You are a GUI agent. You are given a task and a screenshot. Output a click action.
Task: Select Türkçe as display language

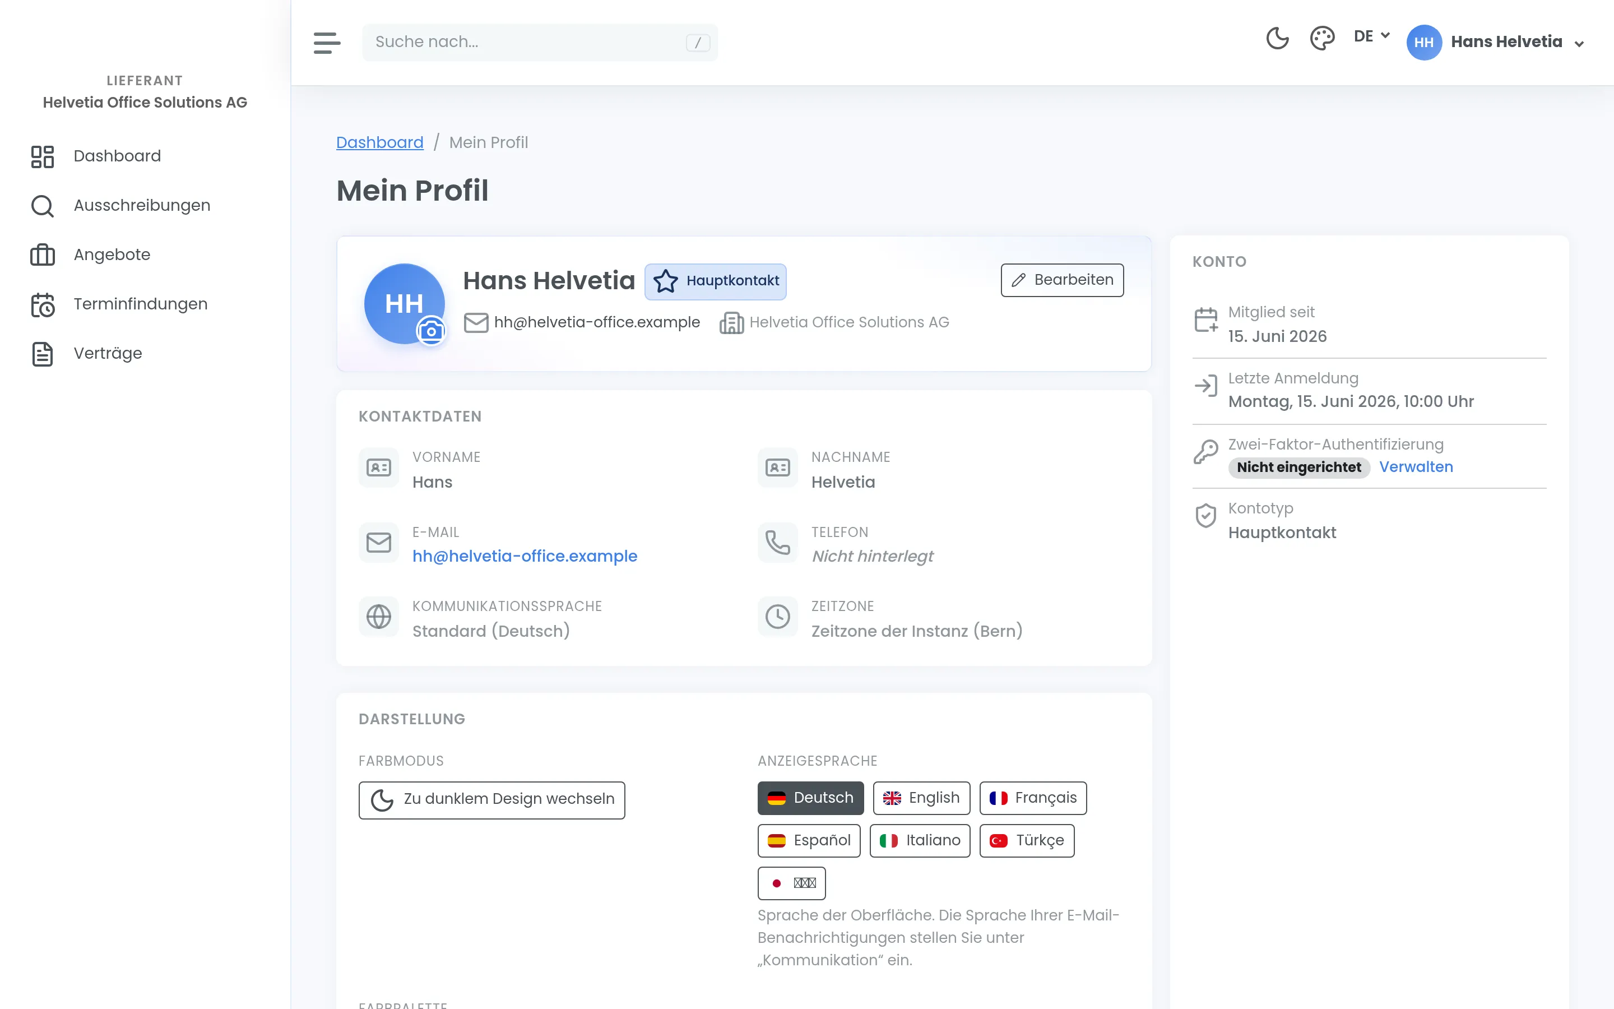tap(1027, 841)
